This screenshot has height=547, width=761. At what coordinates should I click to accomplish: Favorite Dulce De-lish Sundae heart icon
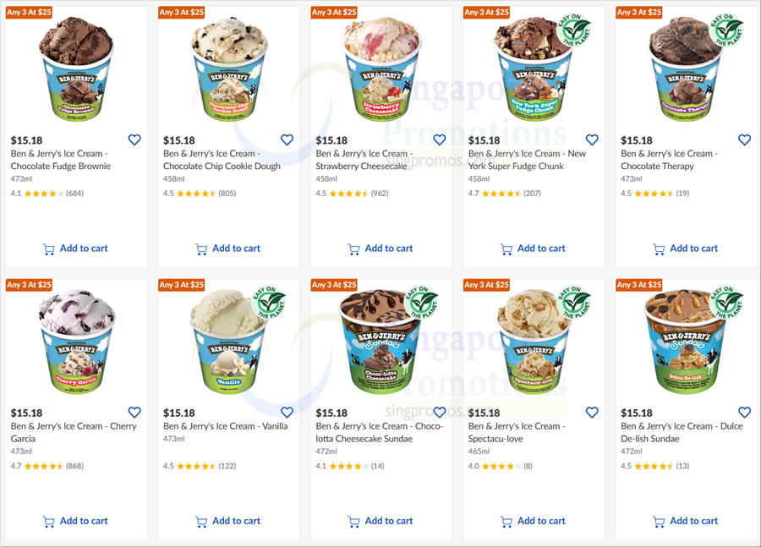point(744,413)
